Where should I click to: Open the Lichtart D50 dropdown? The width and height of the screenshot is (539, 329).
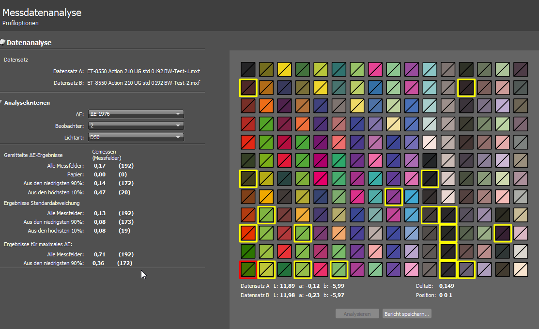(x=136, y=138)
